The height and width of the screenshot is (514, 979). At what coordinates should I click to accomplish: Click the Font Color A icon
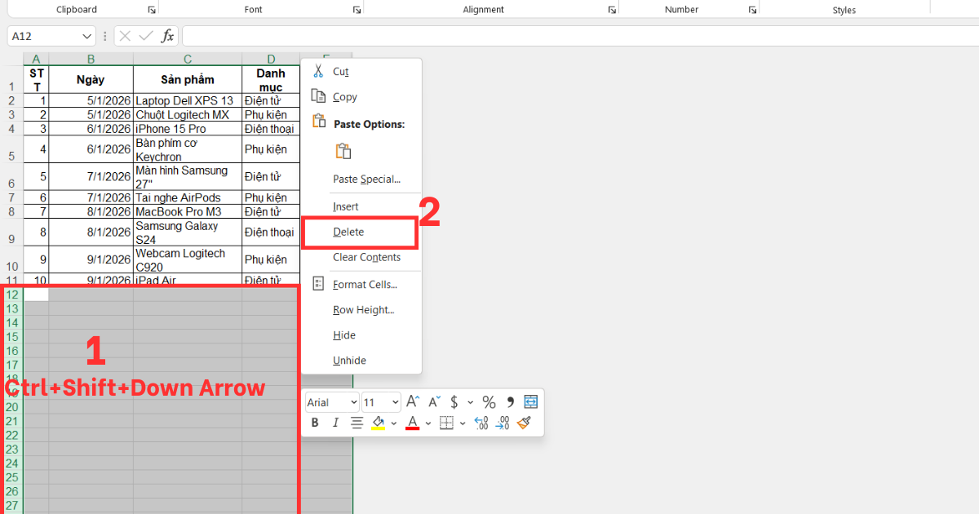click(412, 423)
